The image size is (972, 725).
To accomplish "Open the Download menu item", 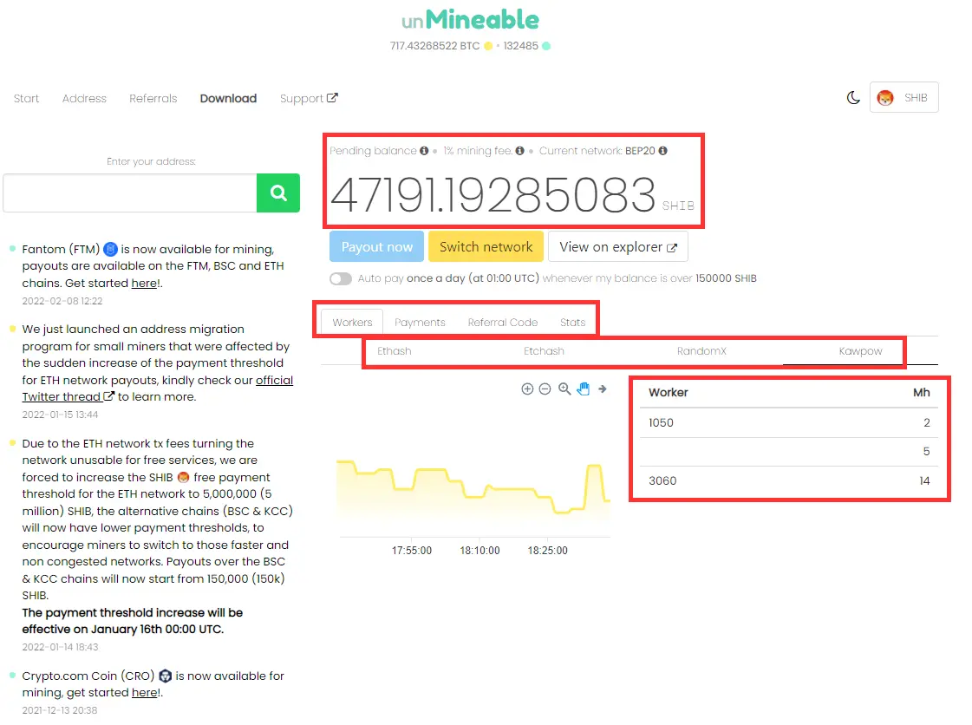I will 228,99.
